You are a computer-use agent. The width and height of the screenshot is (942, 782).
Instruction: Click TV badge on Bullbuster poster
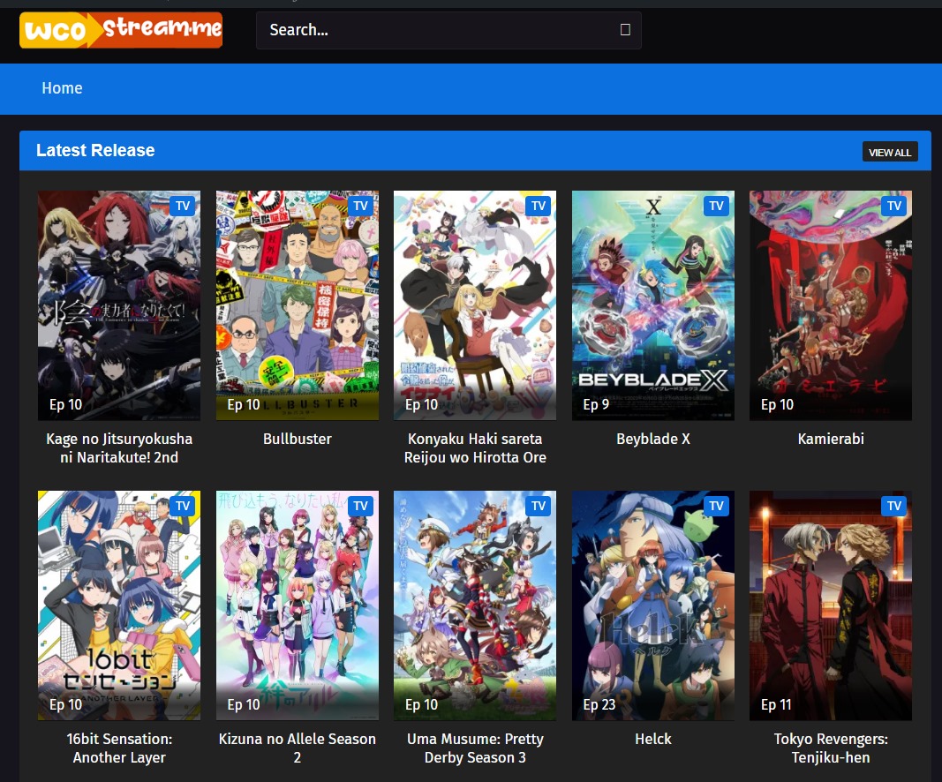click(x=360, y=206)
